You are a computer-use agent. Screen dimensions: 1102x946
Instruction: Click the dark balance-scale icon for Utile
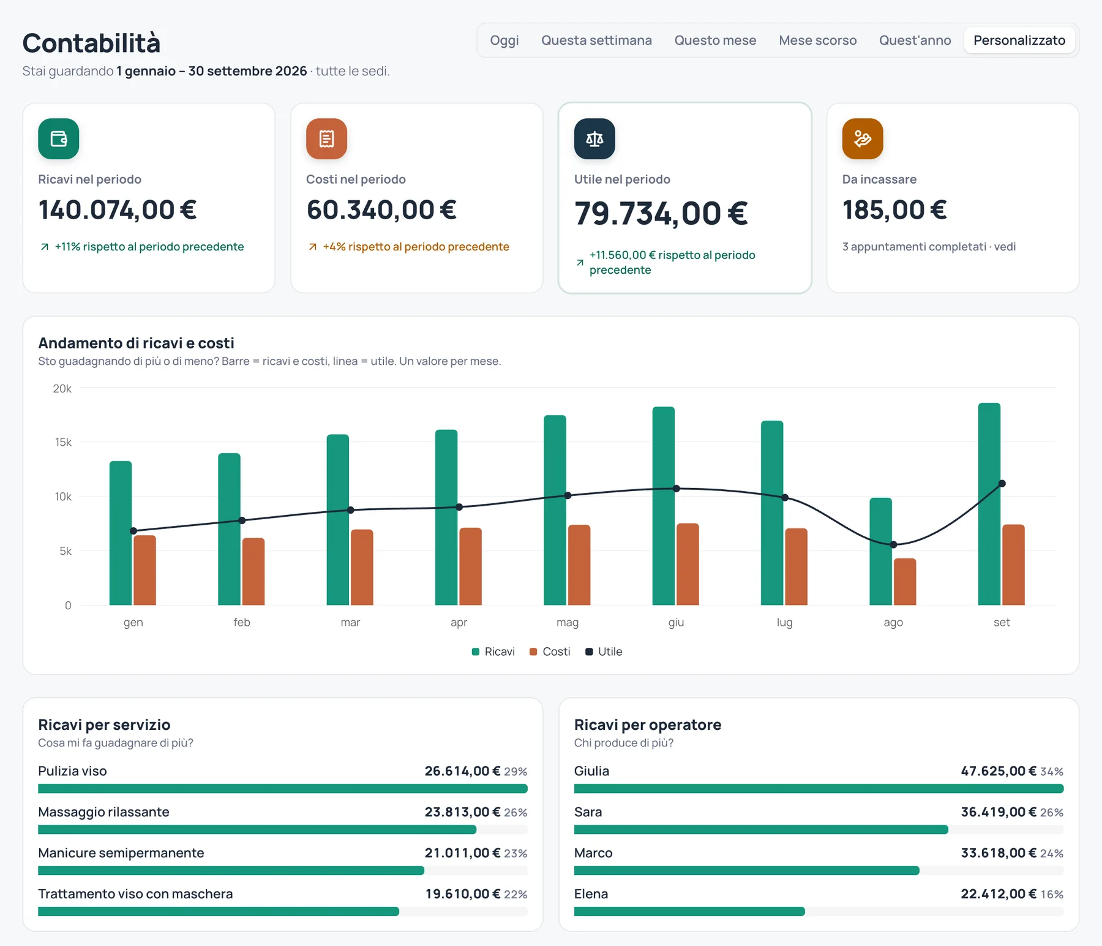[594, 139]
